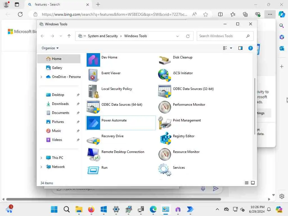This screenshot has height=216, width=288.
Task: Open the Event Viewer icon
Action: tap(93, 75)
